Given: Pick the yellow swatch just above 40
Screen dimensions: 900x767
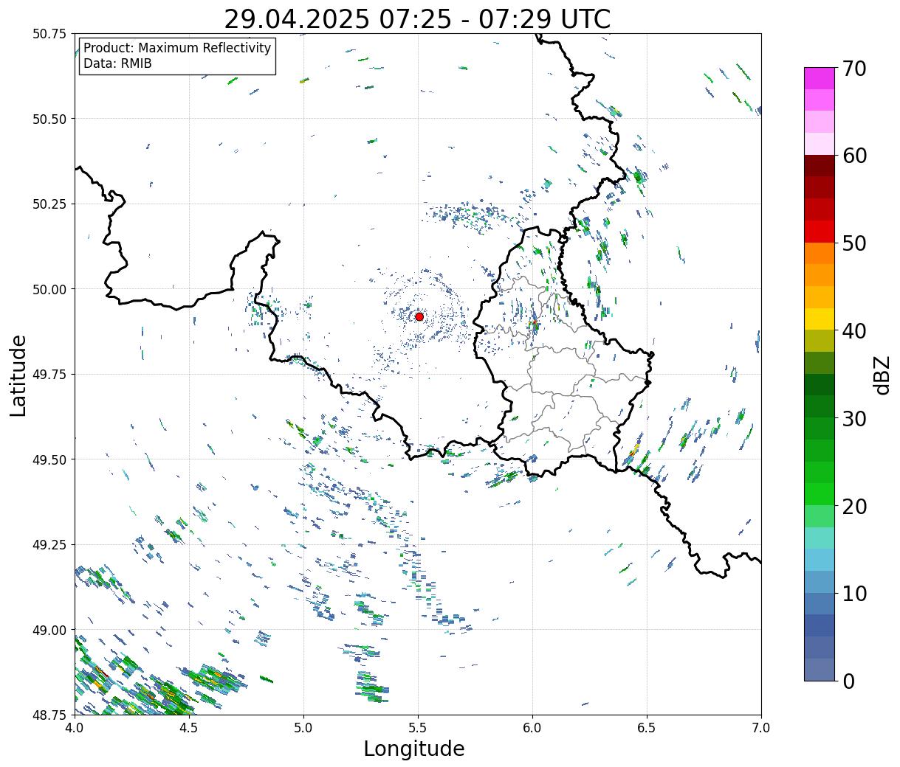Looking at the screenshot, I should [820, 319].
